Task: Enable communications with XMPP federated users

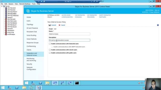Action: (x=52, y=47)
